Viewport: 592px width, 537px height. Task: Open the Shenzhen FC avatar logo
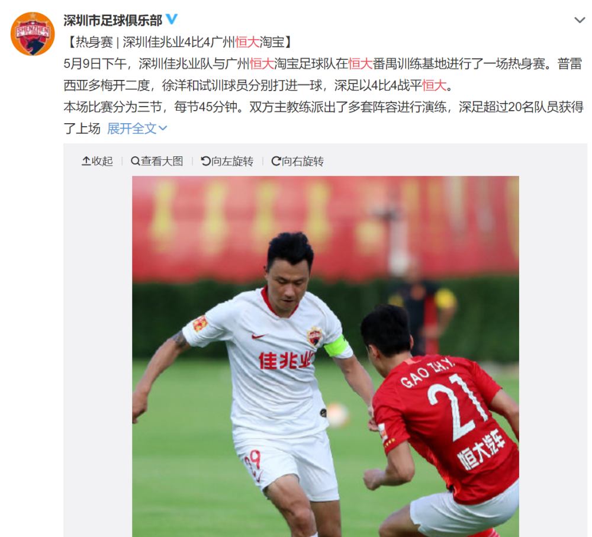pos(33,34)
